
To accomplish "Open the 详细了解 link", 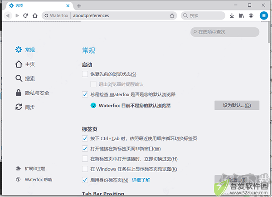I will [141, 180].
